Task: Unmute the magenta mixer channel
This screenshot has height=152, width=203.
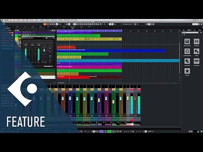Action: (x=107, y=90)
